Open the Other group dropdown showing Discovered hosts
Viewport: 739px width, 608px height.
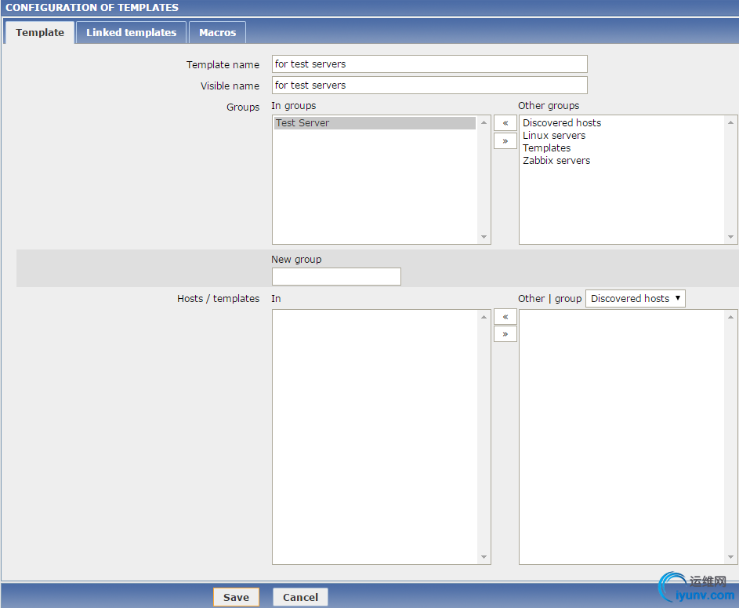click(636, 299)
